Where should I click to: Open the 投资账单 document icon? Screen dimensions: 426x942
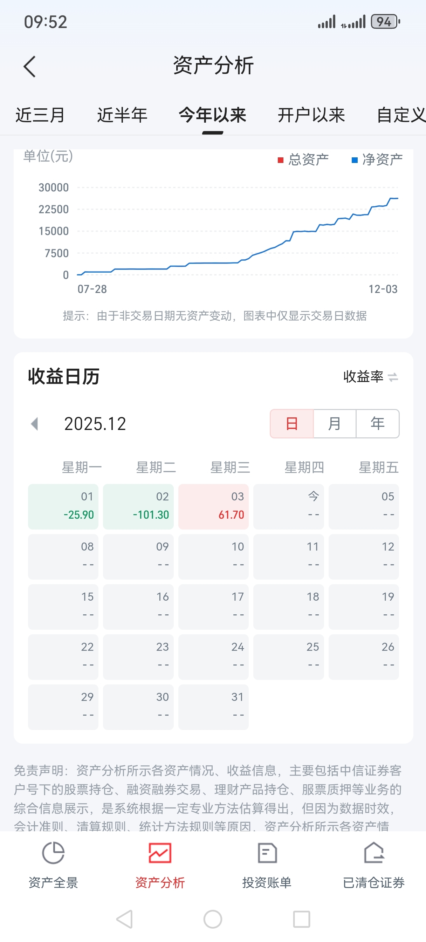click(267, 853)
